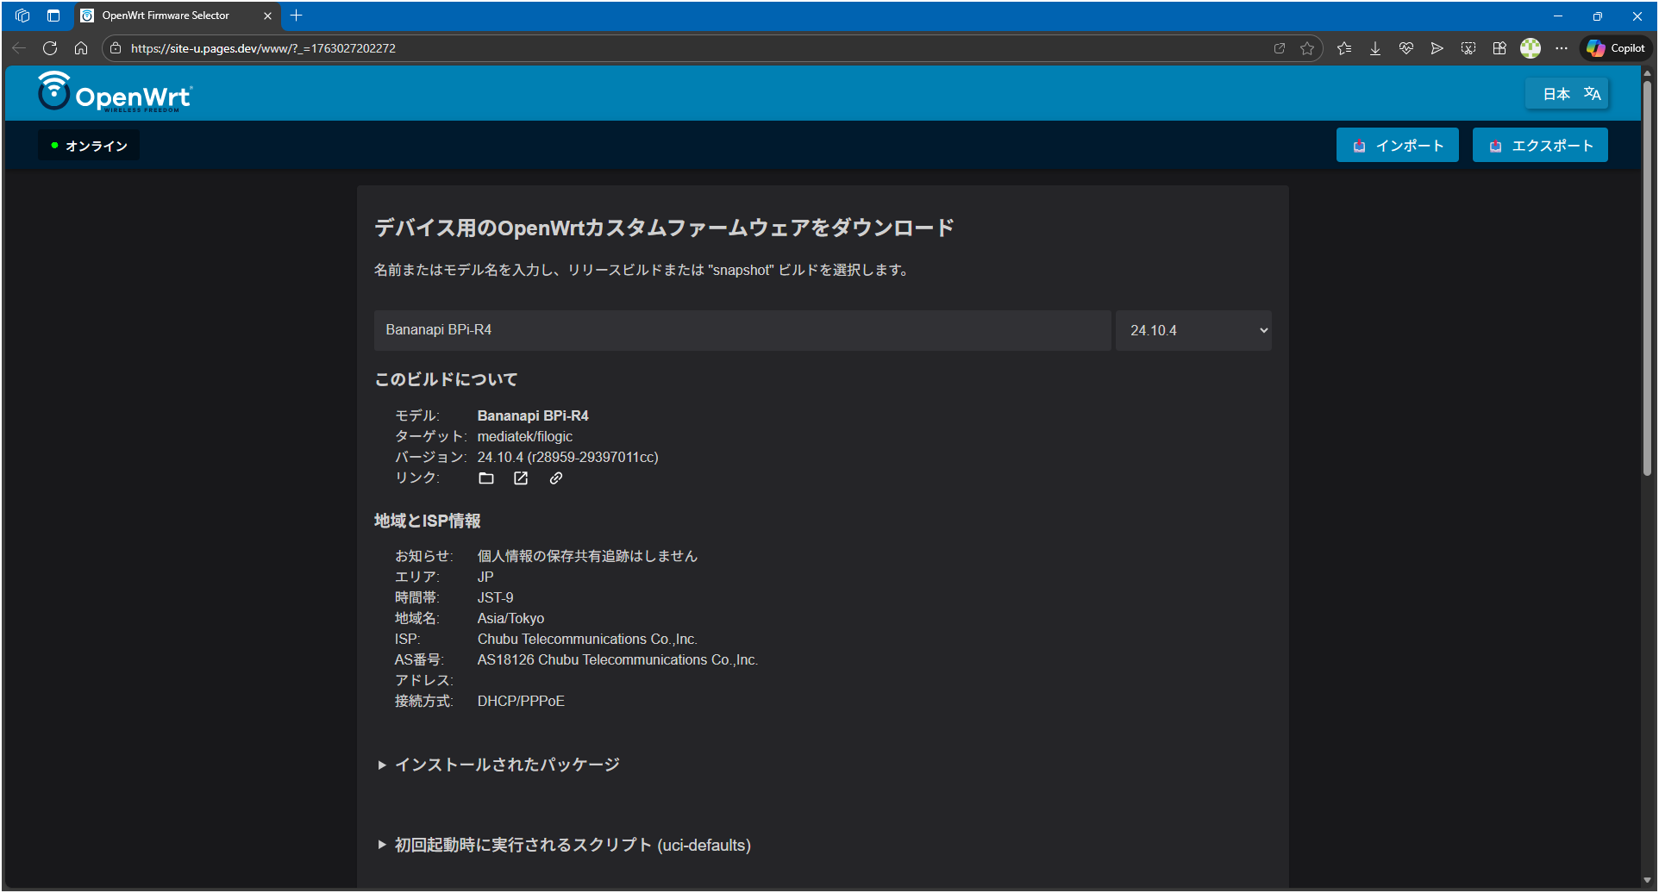Click the インポート button

[x=1397, y=145]
